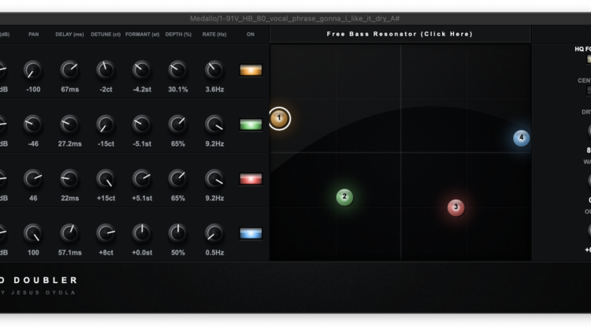Viewport: 591px width, 331px height.
Task: Click delay knob showing 57.1ms
Action: 69,233
